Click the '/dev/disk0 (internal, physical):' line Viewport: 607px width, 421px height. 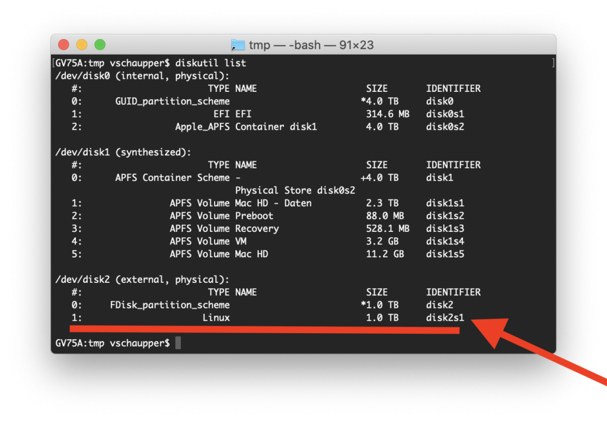pos(142,75)
